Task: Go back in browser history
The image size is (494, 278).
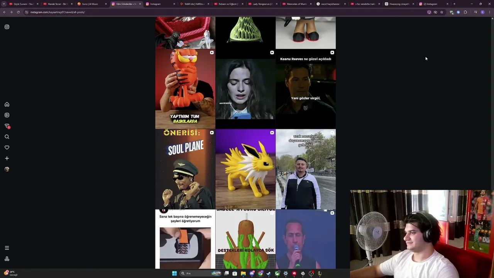Action: point(4,12)
